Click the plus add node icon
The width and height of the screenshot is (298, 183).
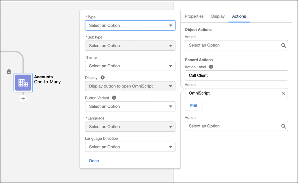23,99
